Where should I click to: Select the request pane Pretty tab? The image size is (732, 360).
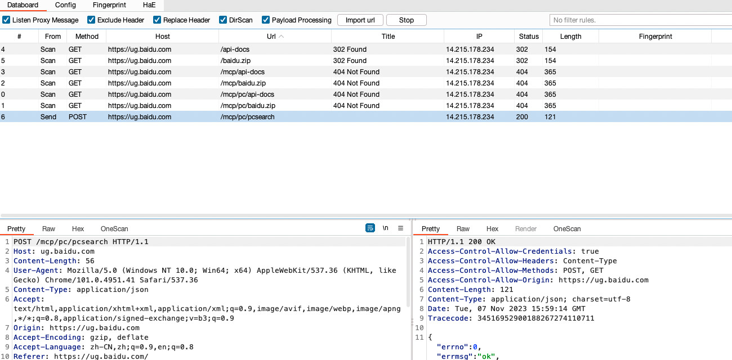tap(16, 228)
